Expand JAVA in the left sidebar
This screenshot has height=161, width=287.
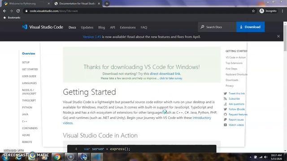click(25, 114)
